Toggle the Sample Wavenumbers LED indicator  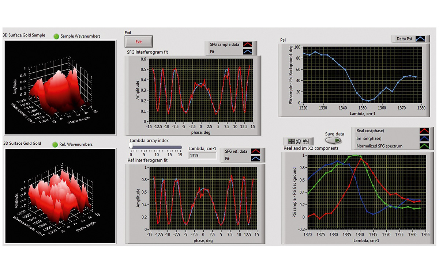(56, 36)
